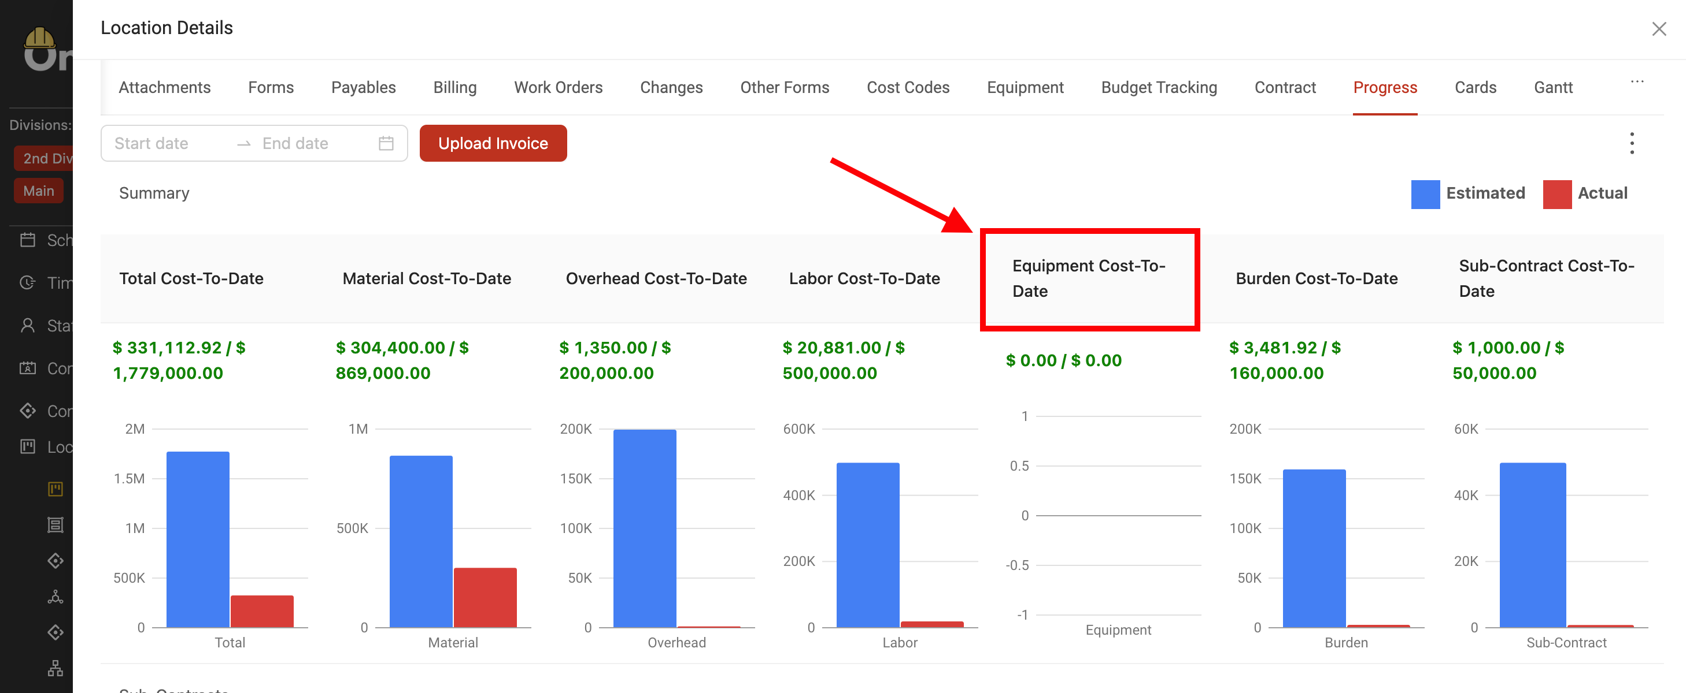Click the blue Estimated bar in Total chart
Viewport: 1686px width, 693px height.
point(198,539)
